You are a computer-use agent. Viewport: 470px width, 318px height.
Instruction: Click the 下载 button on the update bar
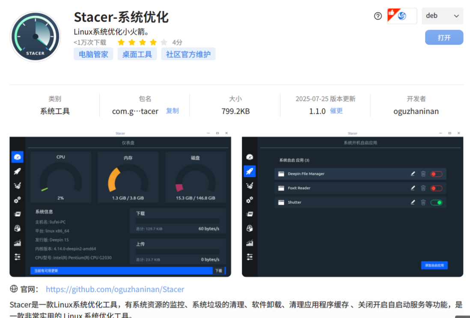(219, 270)
